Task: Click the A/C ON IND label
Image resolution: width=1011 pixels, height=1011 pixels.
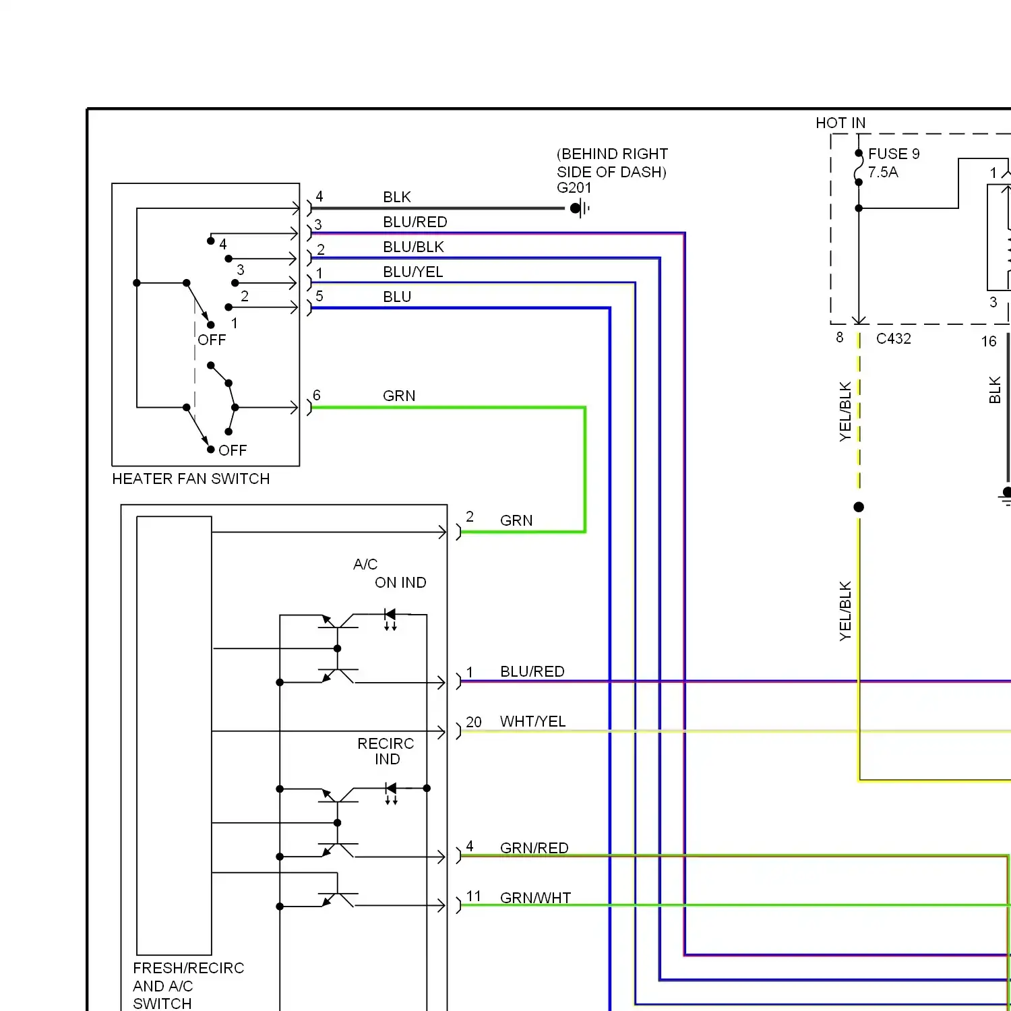Action: pyautogui.click(x=390, y=573)
